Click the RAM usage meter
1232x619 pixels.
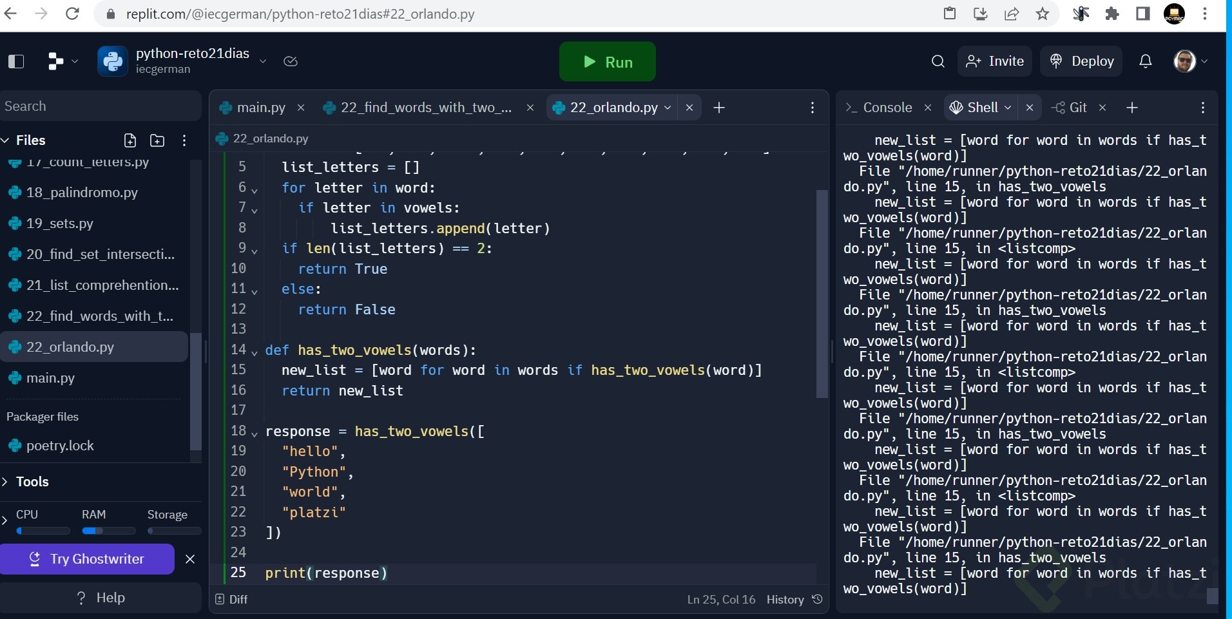[x=109, y=531]
